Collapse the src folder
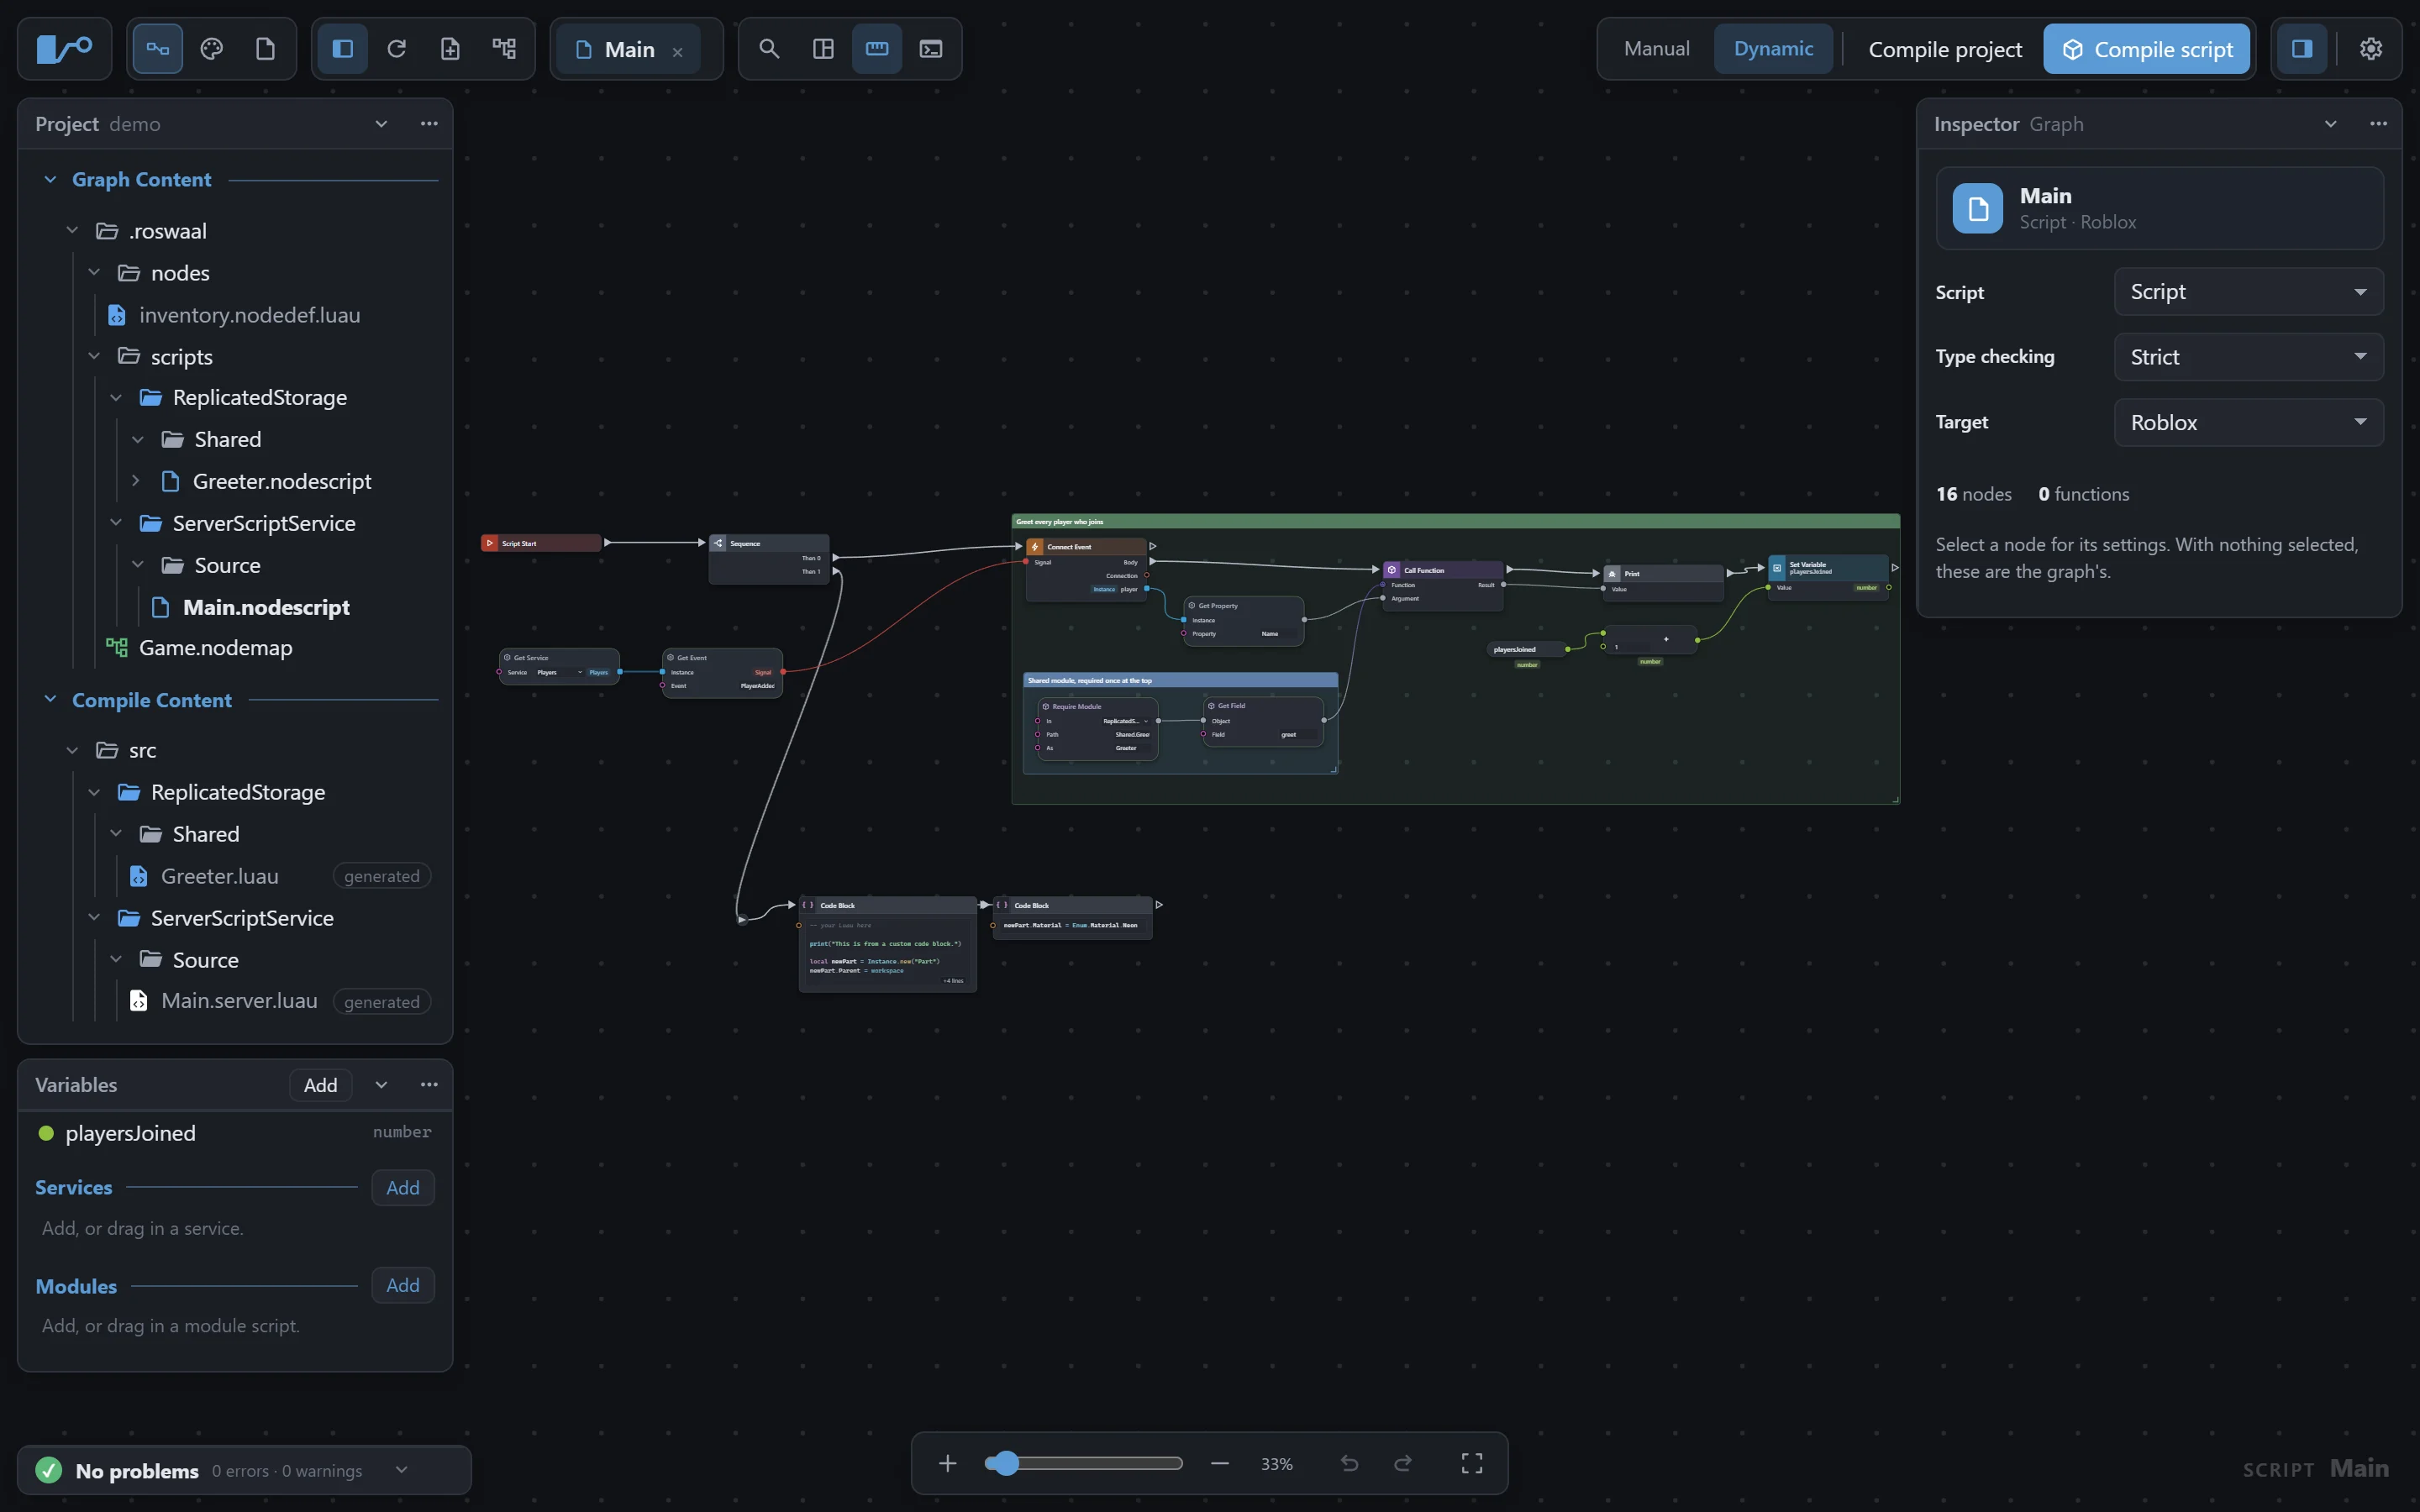Viewport: 2420px width, 1512px height. pyautogui.click(x=72, y=750)
